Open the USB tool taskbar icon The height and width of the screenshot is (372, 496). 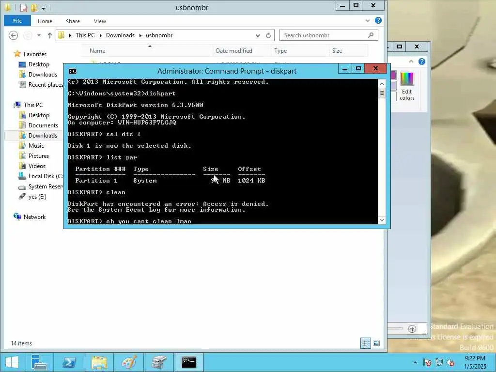coord(159,362)
